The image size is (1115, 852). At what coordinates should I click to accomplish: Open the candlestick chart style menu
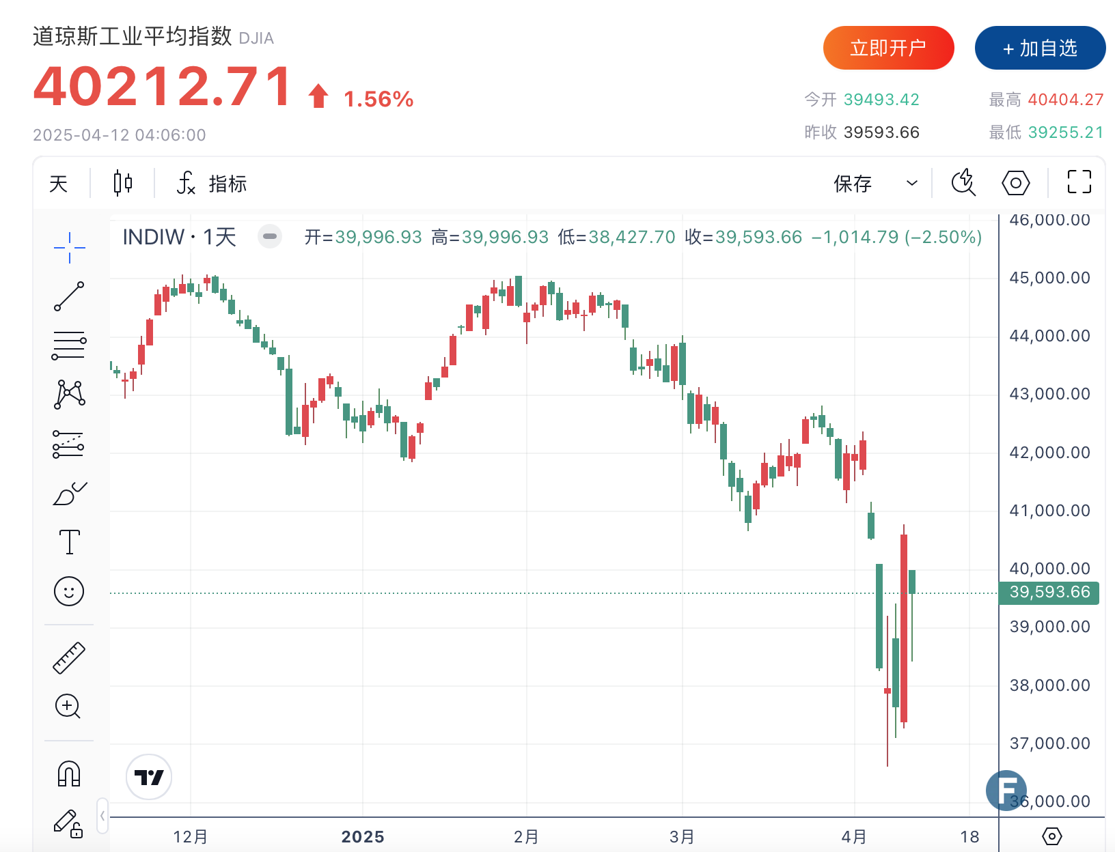[123, 183]
